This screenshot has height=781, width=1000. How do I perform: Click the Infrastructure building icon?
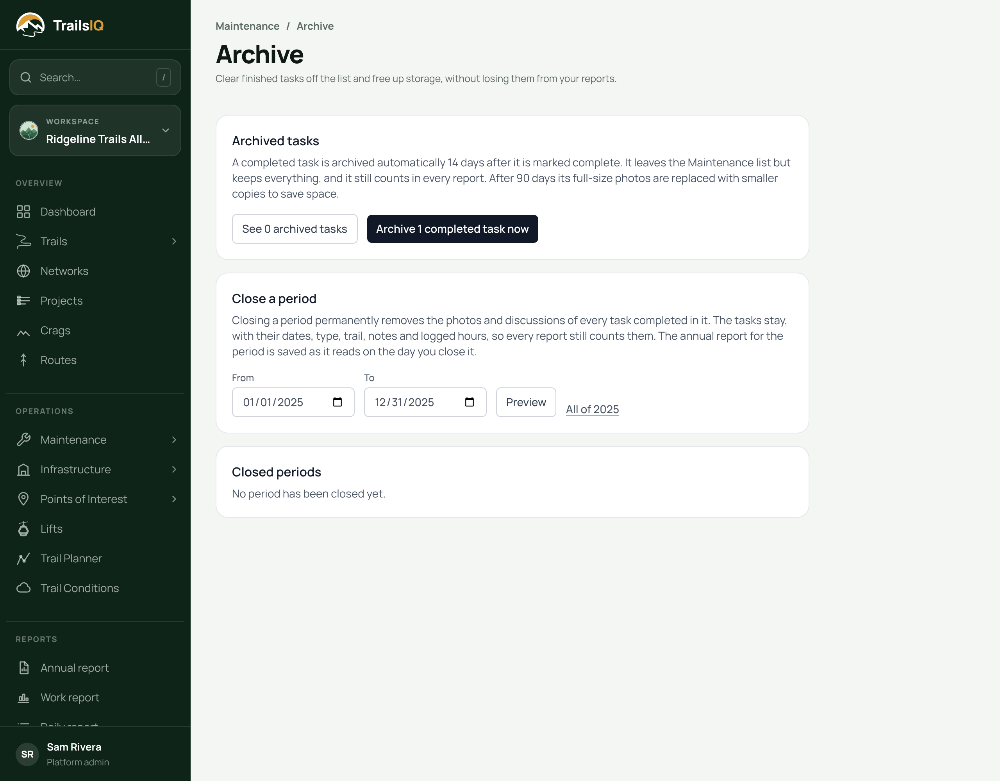coord(23,469)
